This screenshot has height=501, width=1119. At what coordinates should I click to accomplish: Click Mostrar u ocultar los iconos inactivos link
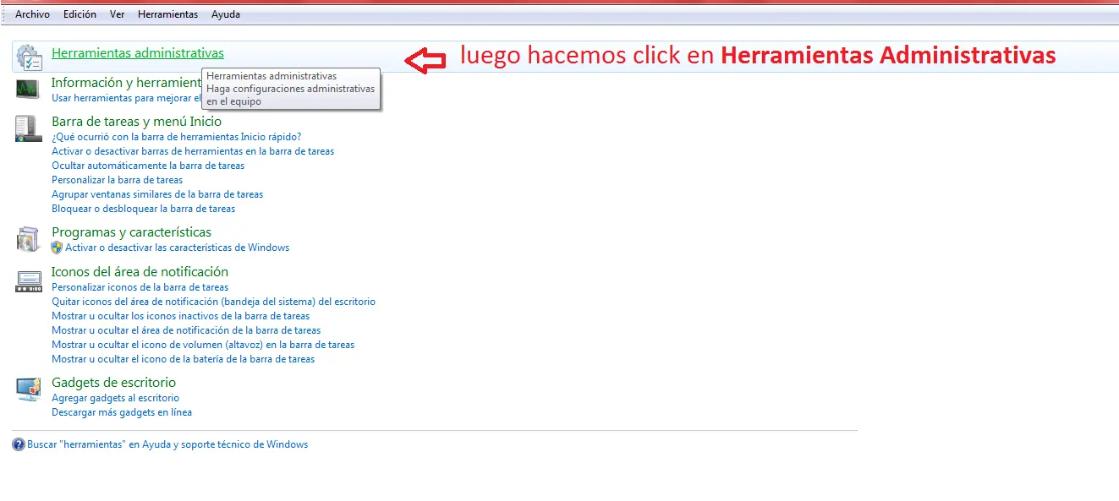tap(181, 316)
